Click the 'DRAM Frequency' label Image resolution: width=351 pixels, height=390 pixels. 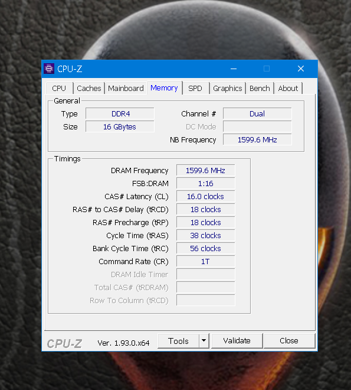pyautogui.click(x=139, y=171)
